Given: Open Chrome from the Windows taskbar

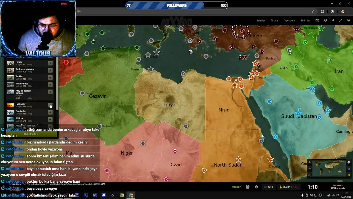Looking at the screenshot, I should 122,195.
